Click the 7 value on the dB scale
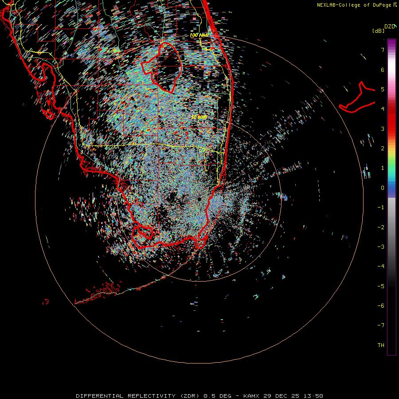Image resolution: width=399 pixels, height=399 pixels. coord(383,50)
